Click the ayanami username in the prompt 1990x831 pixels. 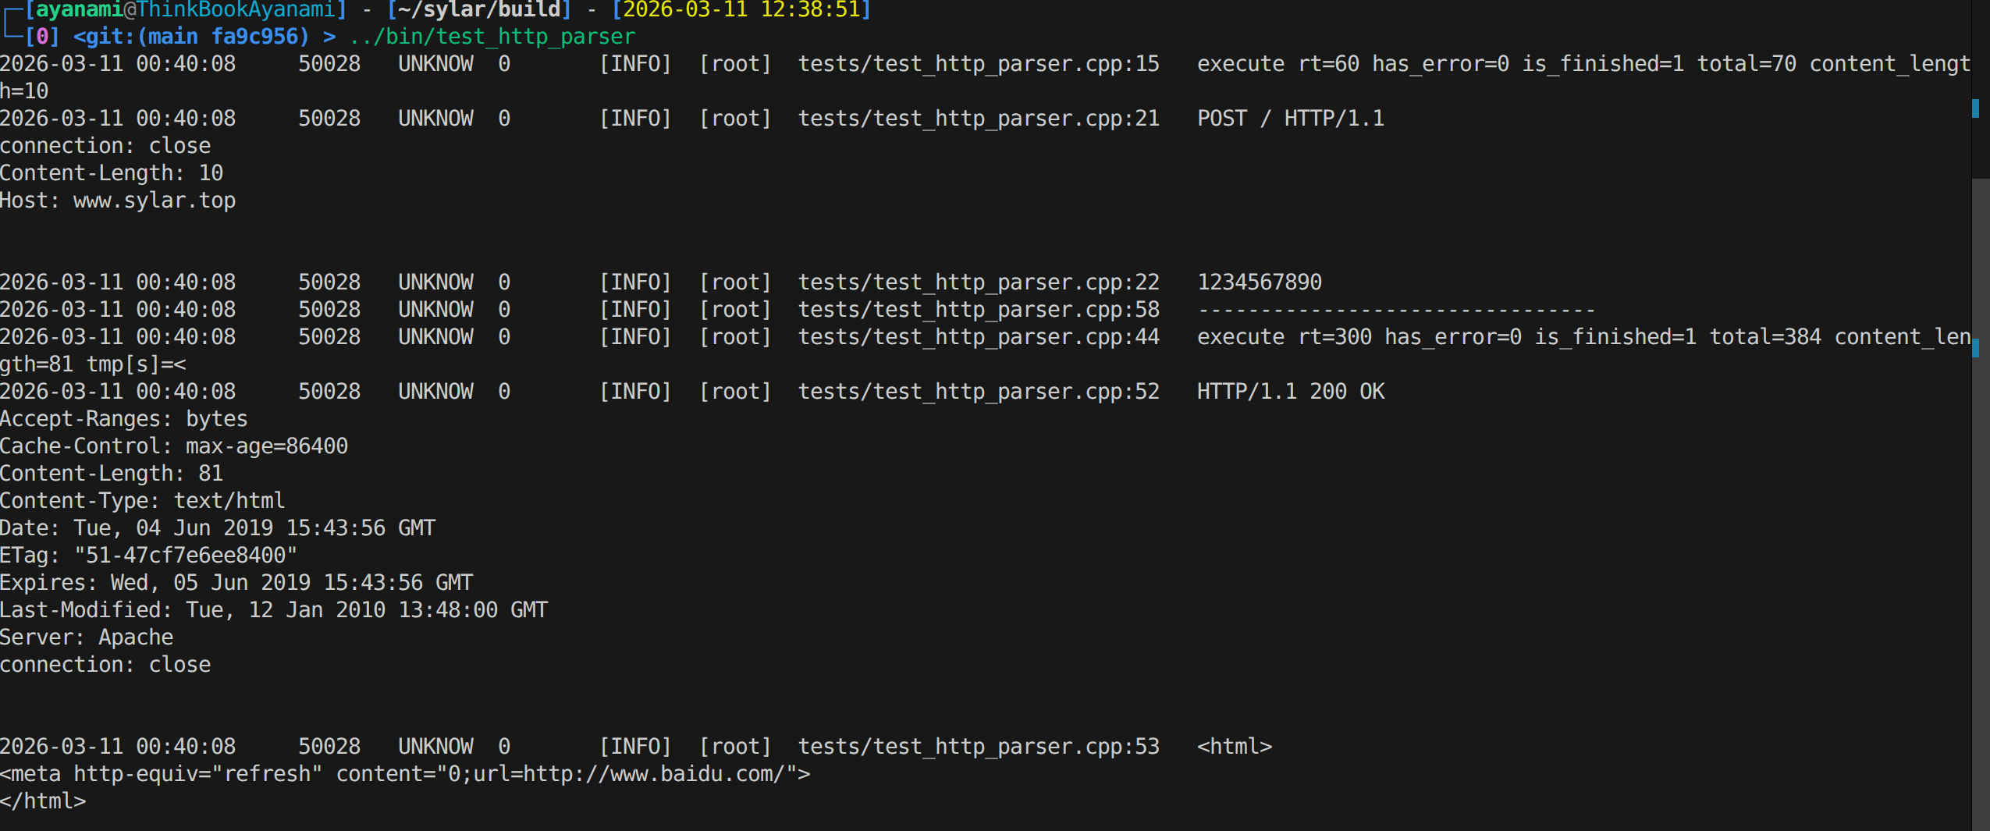pos(79,10)
